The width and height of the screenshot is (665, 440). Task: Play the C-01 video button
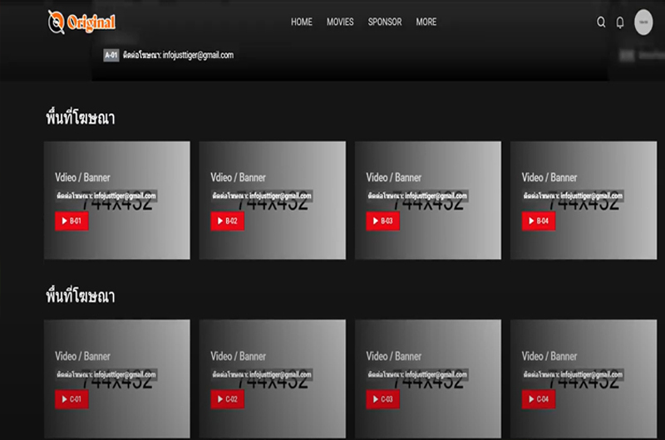coord(71,400)
